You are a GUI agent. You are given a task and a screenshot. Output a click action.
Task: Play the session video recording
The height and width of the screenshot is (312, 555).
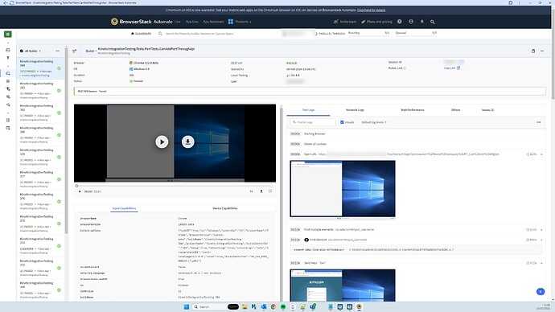pos(162,142)
